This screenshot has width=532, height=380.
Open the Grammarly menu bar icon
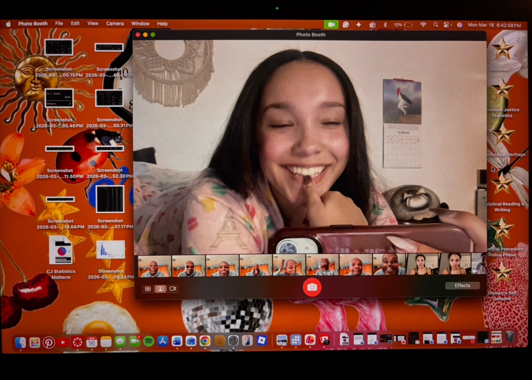346,25
